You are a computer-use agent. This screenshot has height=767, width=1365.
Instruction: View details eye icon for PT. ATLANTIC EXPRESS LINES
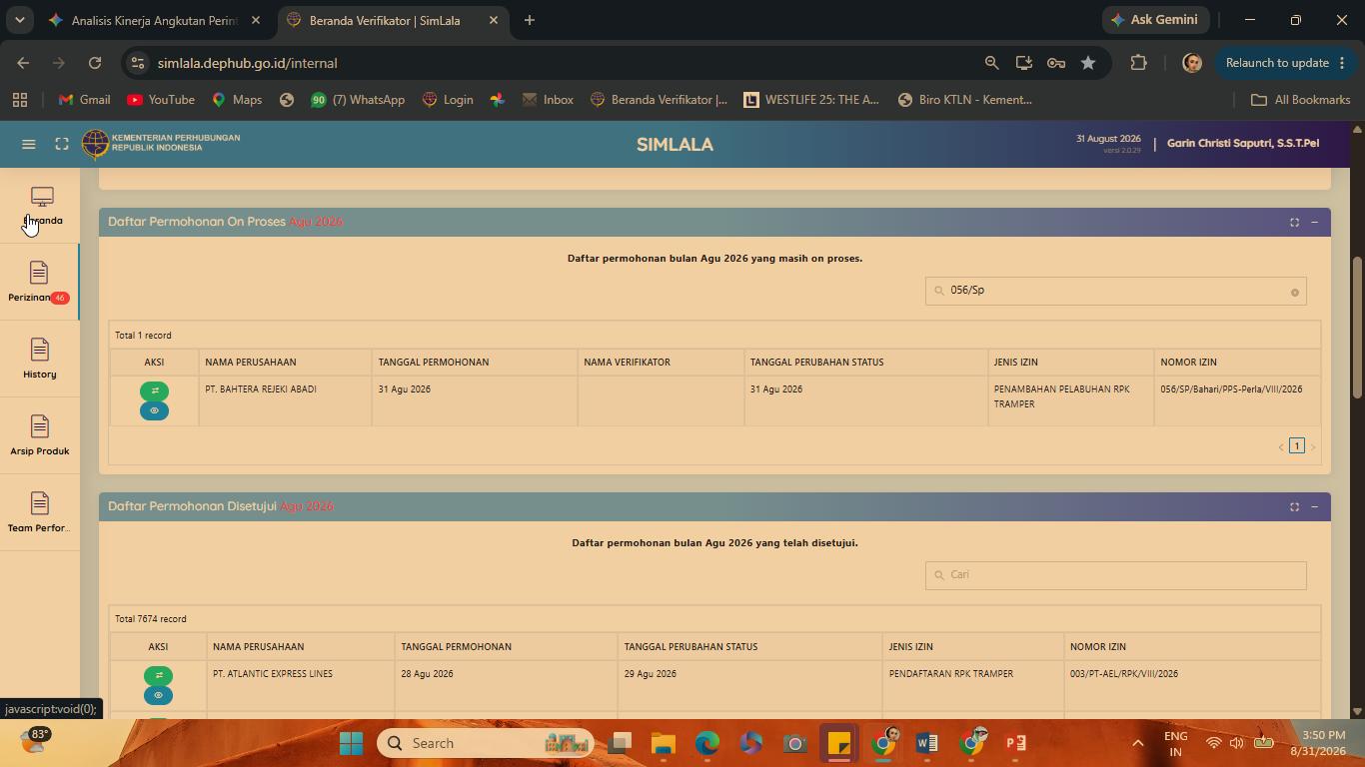point(158,695)
